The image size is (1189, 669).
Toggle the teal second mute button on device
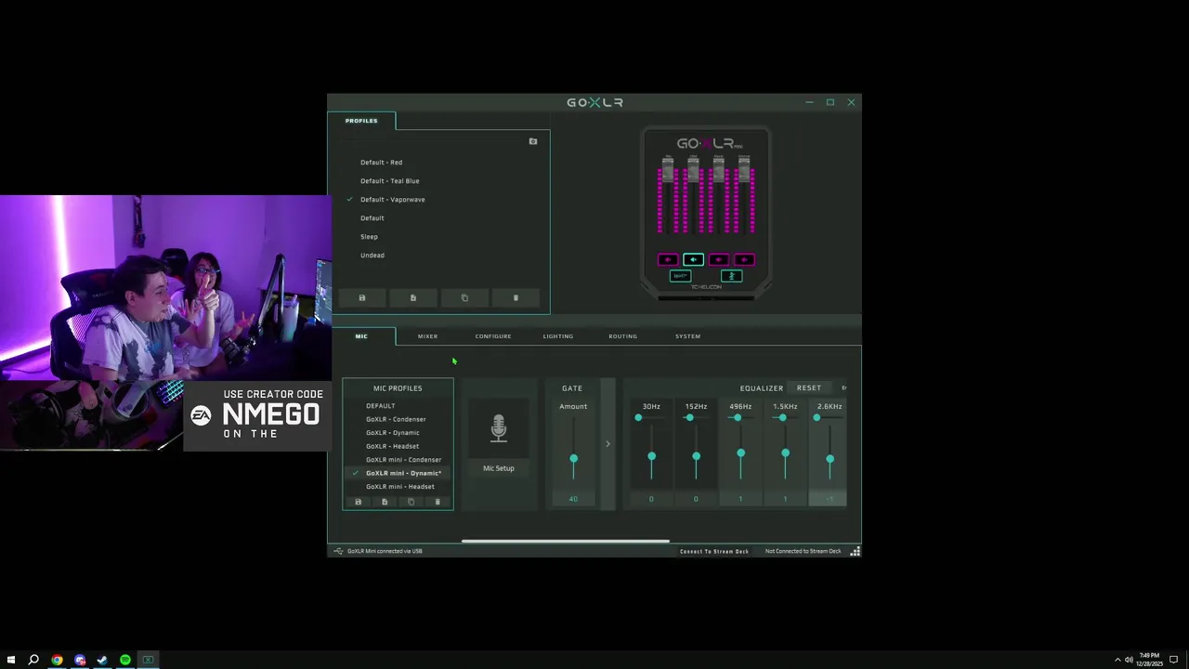point(693,259)
